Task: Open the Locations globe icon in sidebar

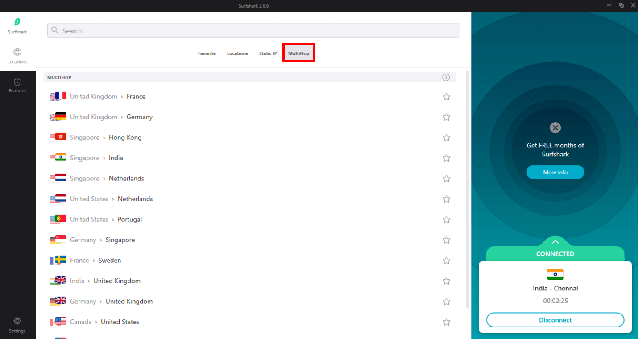Action: [x=17, y=52]
